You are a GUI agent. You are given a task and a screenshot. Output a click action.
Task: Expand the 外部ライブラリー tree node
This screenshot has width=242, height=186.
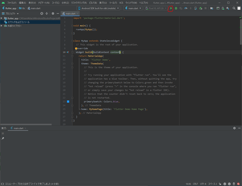pyautogui.click(x=2, y=26)
